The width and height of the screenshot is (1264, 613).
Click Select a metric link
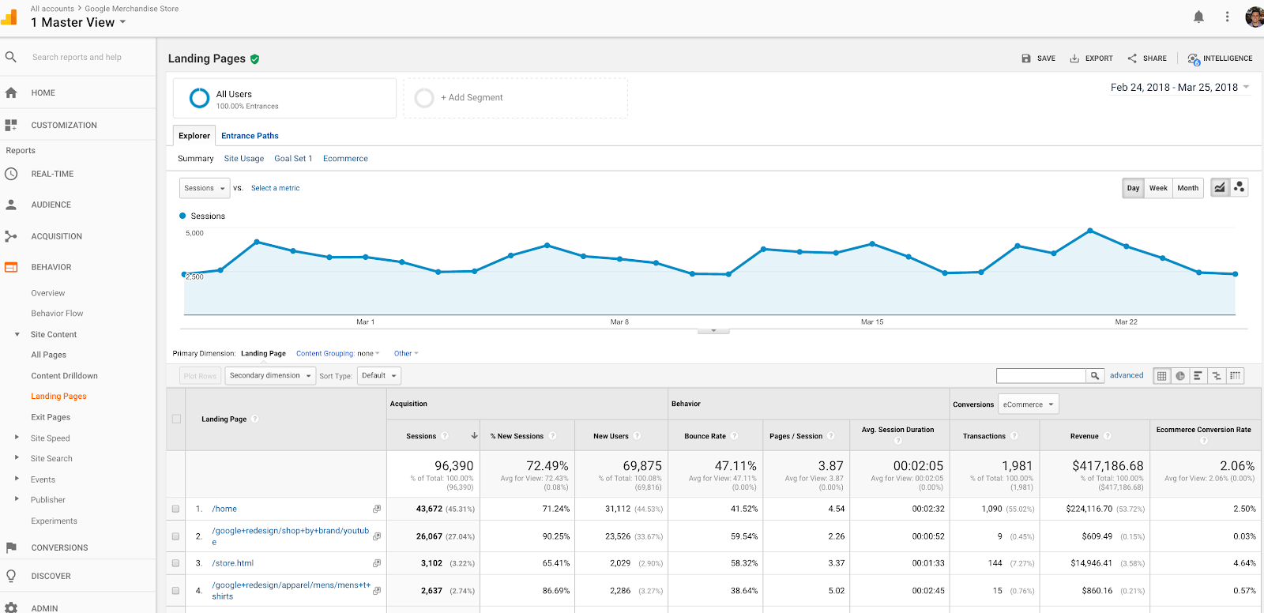click(275, 188)
